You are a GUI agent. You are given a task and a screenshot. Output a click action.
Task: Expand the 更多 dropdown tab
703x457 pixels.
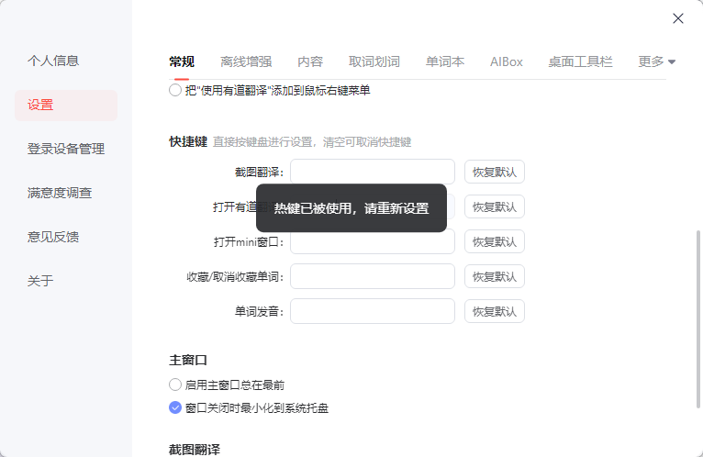656,62
